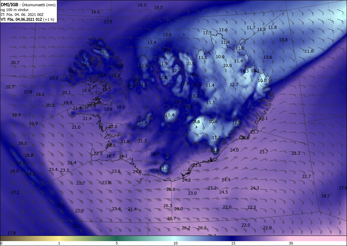Click the colour scale label 5
Viewport: 347px width, 246px height.
[117, 243]
